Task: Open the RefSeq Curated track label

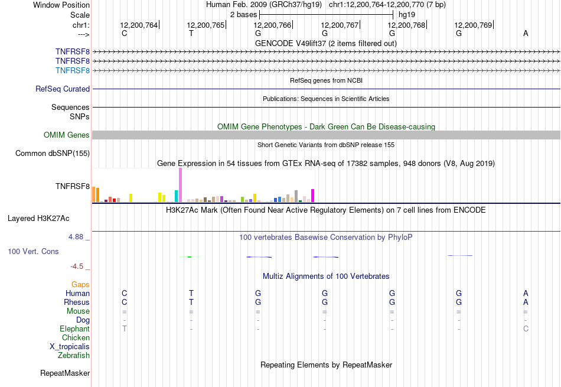Action: (x=63, y=89)
